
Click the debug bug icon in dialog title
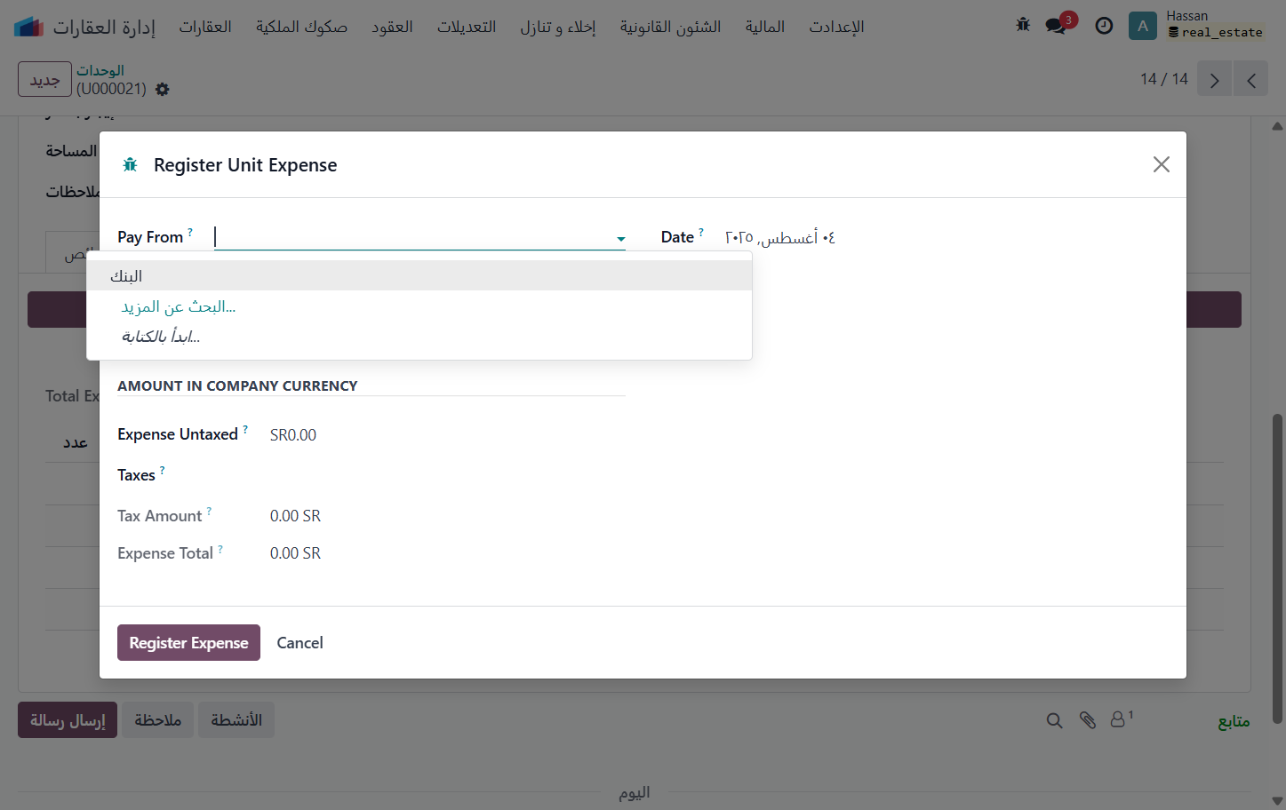click(131, 164)
